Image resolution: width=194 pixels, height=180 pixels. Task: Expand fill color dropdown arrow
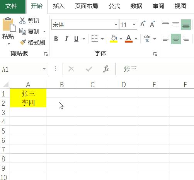(121, 39)
